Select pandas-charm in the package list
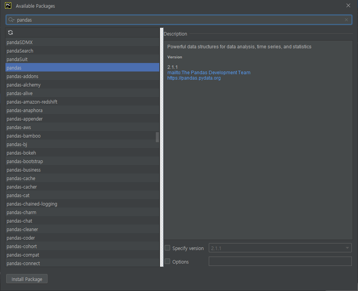Screen dimensions: 358x291 point(82,212)
